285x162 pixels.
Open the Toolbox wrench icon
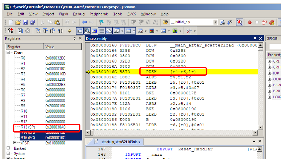pyautogui.click(x=189, y=31)
